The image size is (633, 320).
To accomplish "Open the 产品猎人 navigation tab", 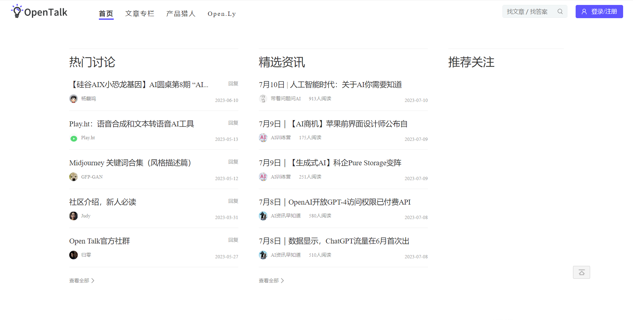I will pos(181,14).
